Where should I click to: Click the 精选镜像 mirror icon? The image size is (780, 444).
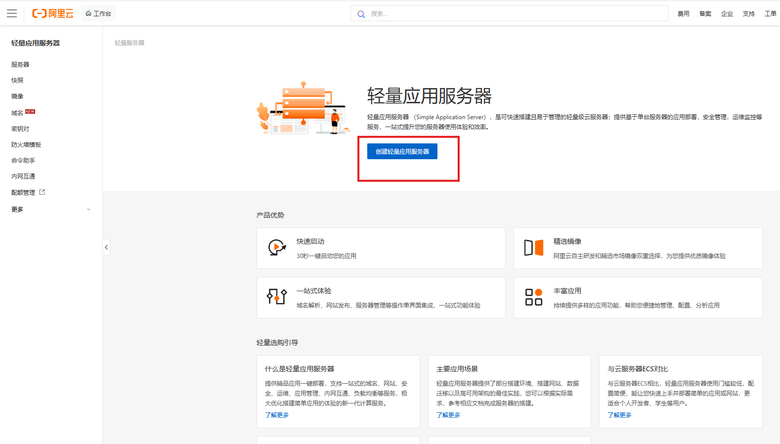coord(534,247)
